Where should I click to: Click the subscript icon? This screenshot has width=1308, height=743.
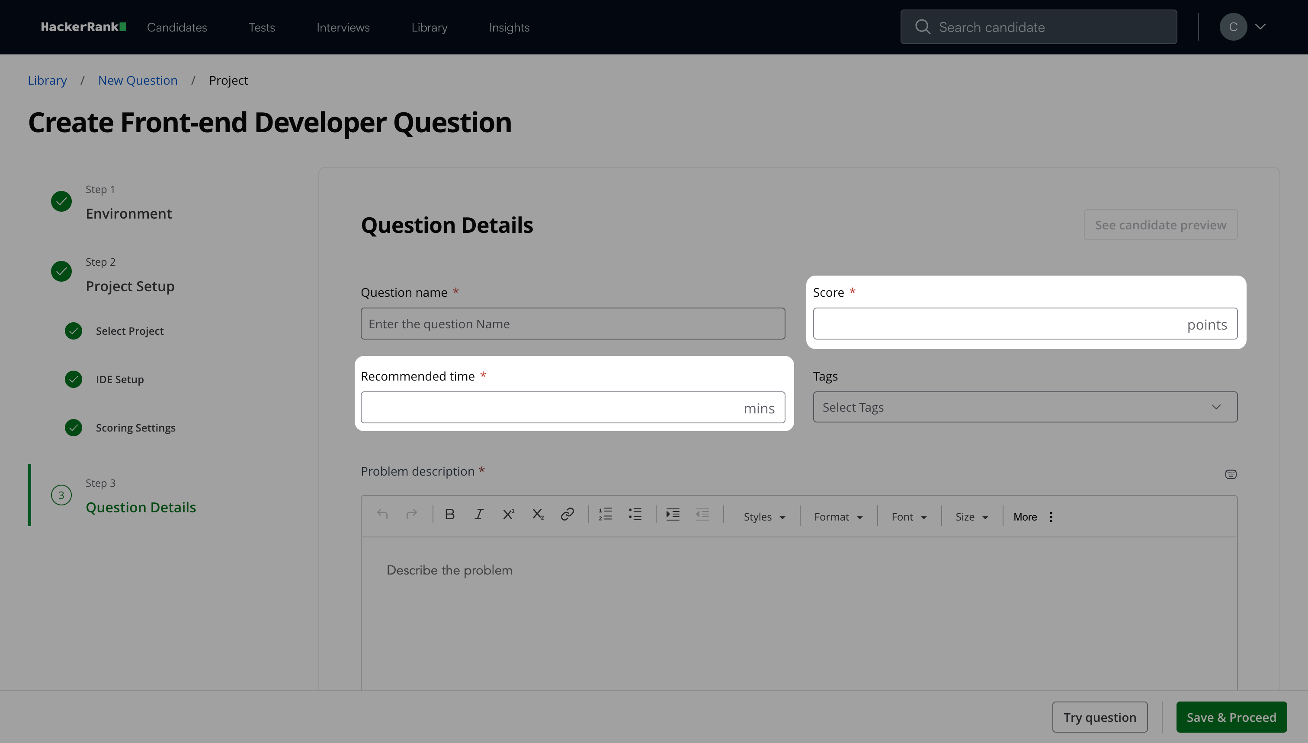tap(538, 514)
